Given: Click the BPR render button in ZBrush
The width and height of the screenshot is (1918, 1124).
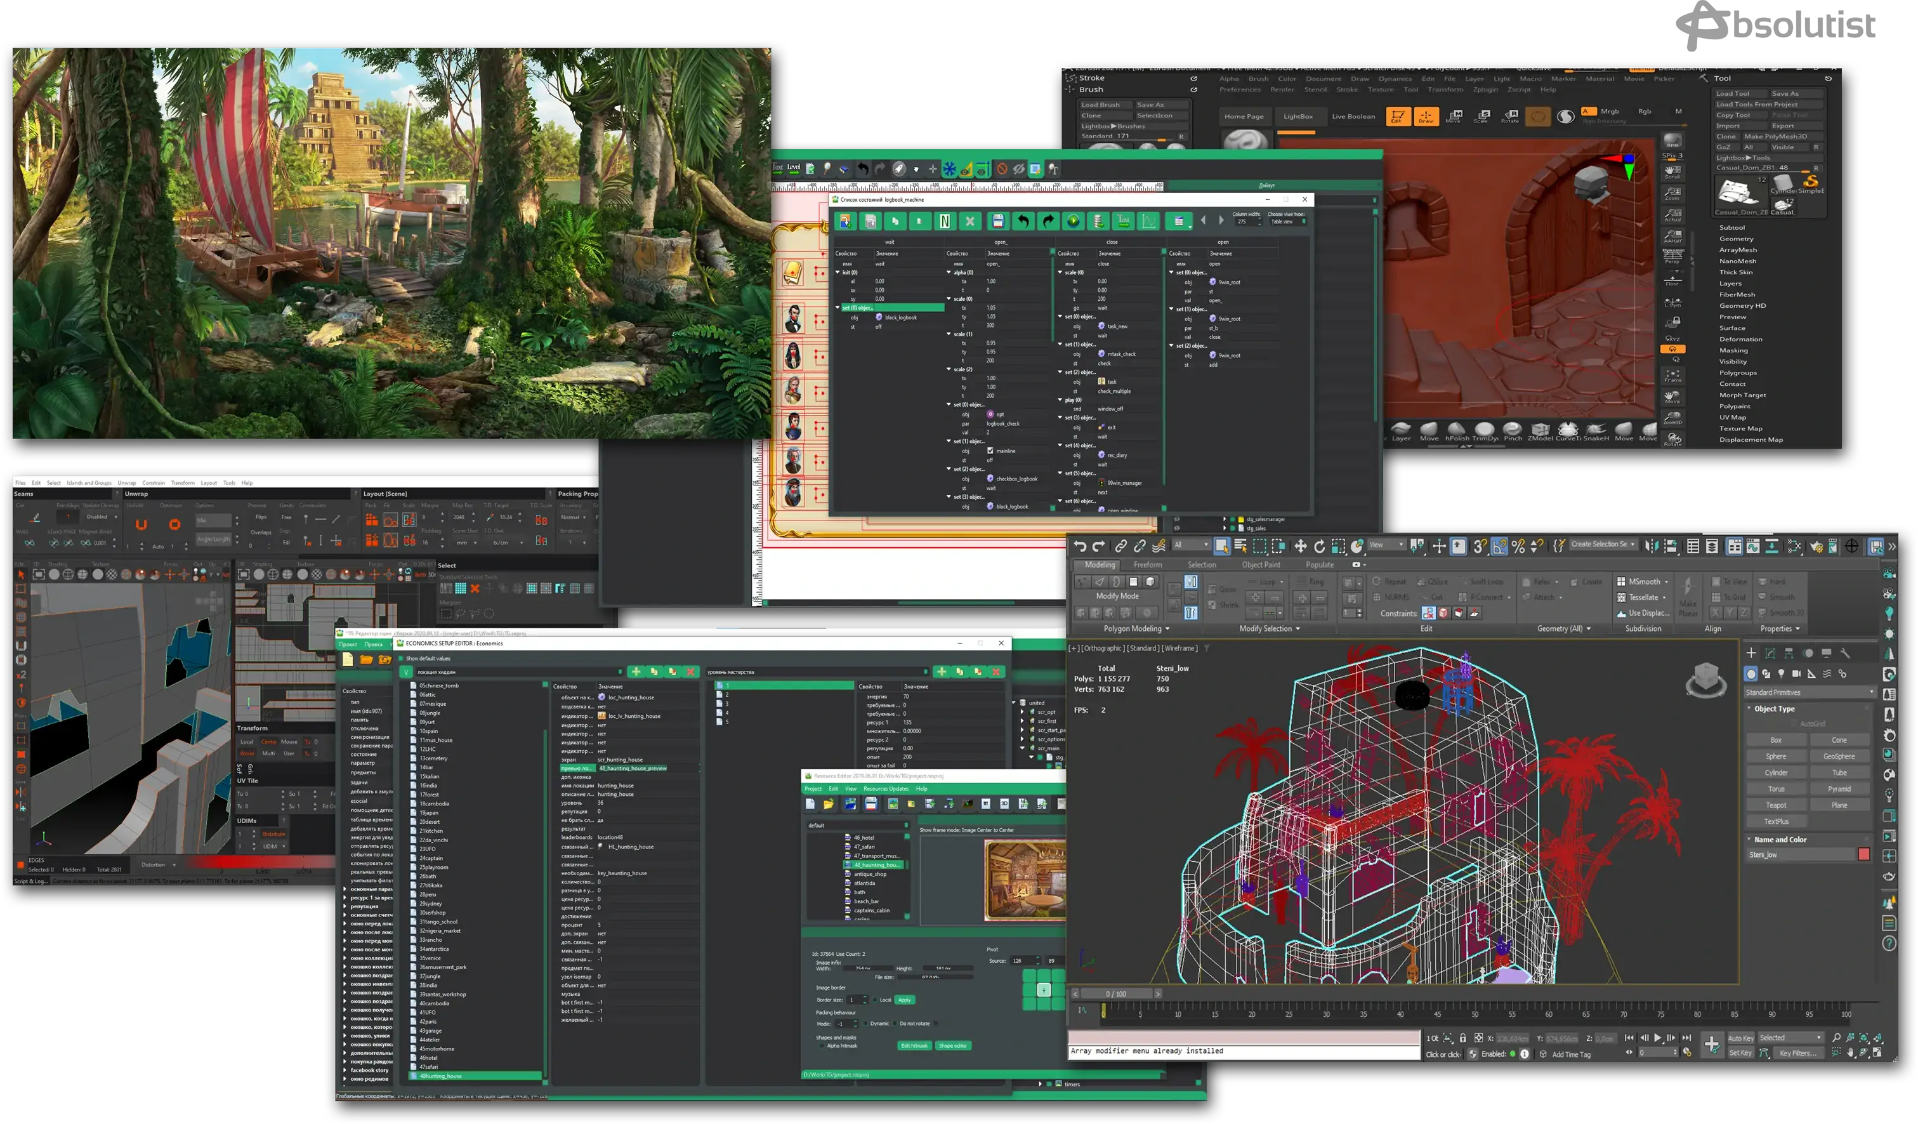Looking at the screenshot, I should pyautogui.click(x=1672, y=142).
